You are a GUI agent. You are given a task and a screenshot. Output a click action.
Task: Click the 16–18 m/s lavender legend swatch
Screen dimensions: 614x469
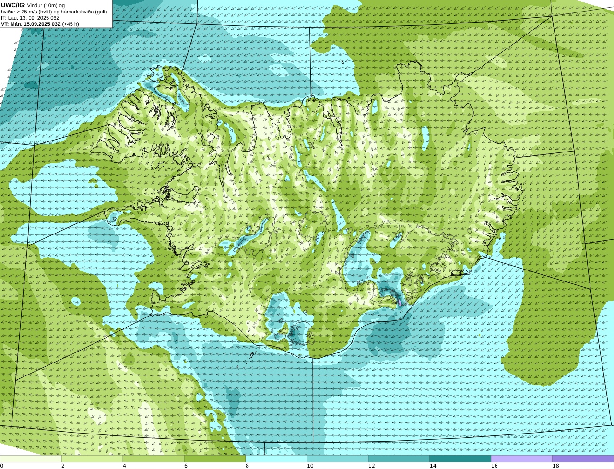[522, 459]
